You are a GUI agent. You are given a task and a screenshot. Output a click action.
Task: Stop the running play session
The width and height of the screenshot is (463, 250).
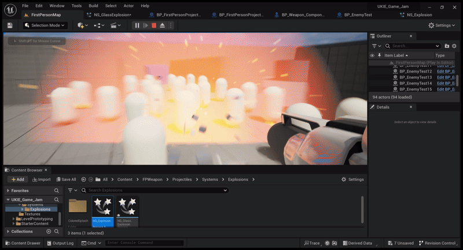point(154,25)
